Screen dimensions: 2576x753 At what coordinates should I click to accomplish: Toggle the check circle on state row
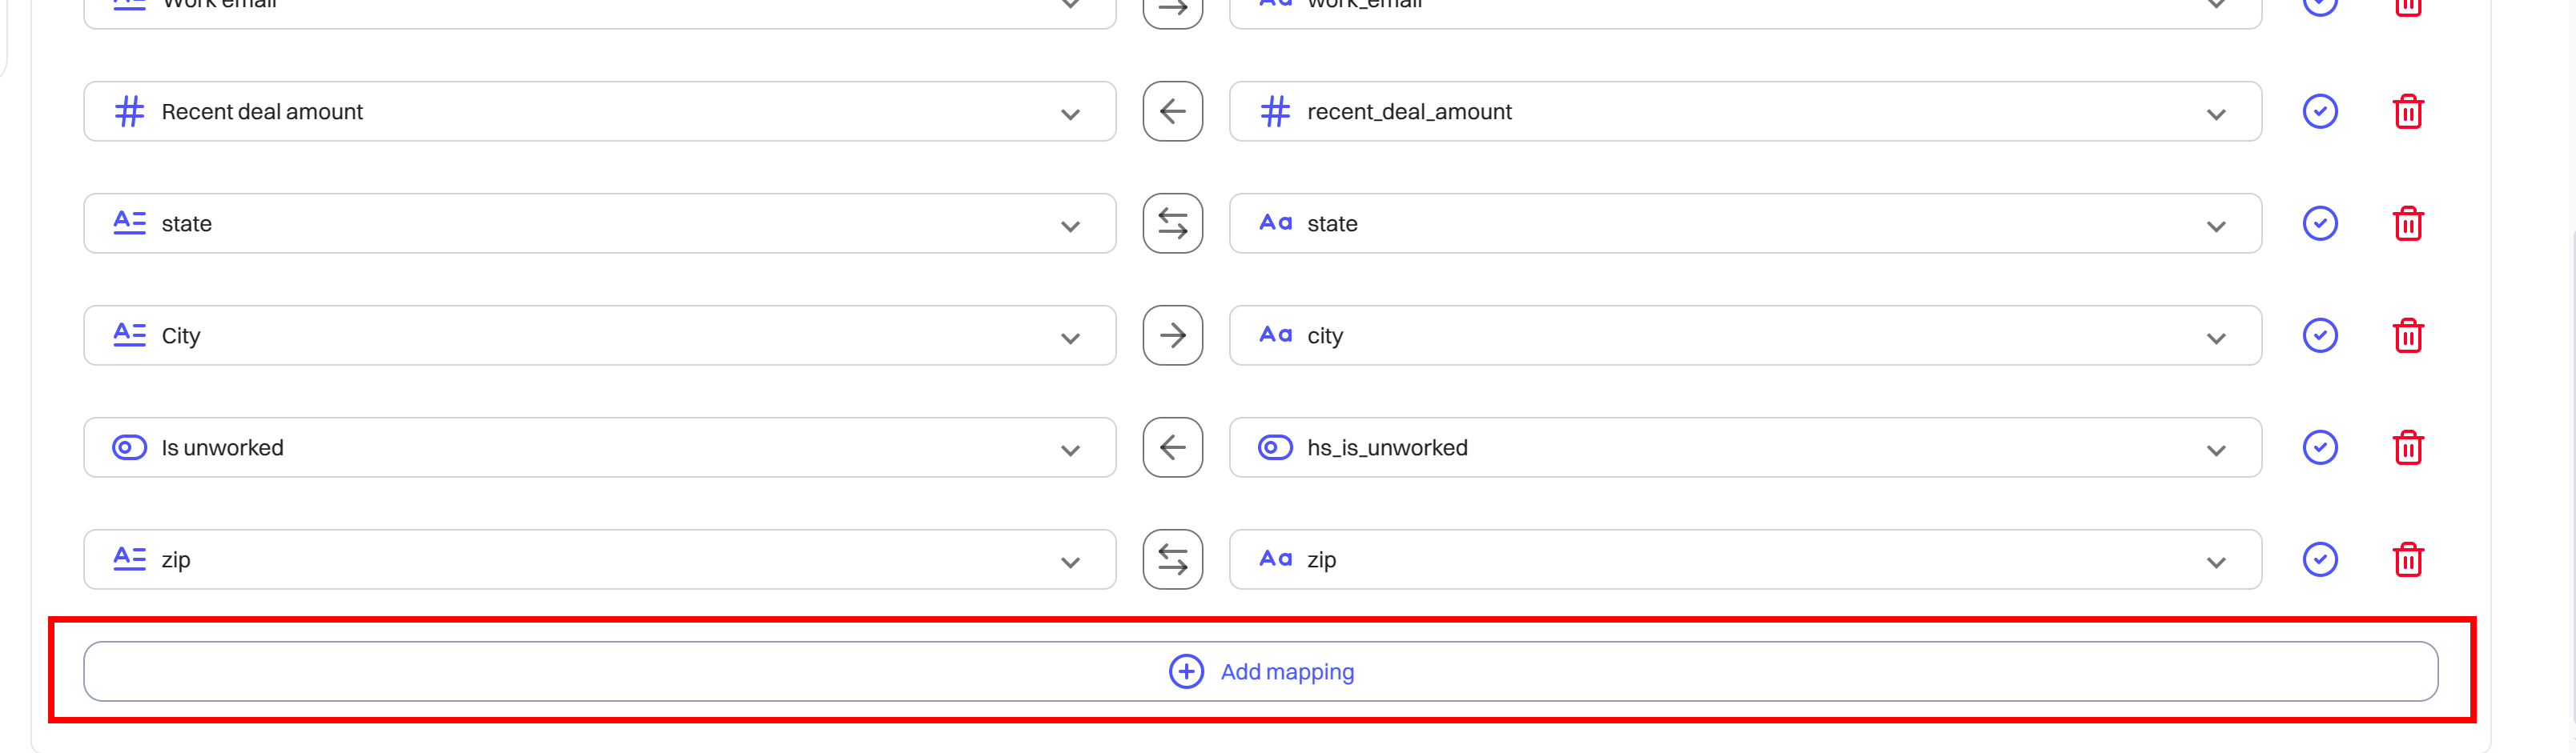coord(2320,222)
